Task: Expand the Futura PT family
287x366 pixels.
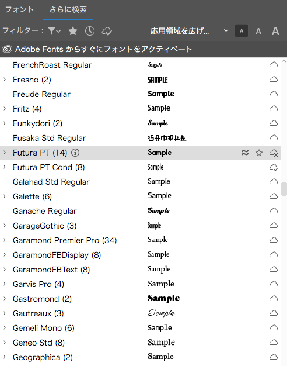Action: tap(5, 153)
